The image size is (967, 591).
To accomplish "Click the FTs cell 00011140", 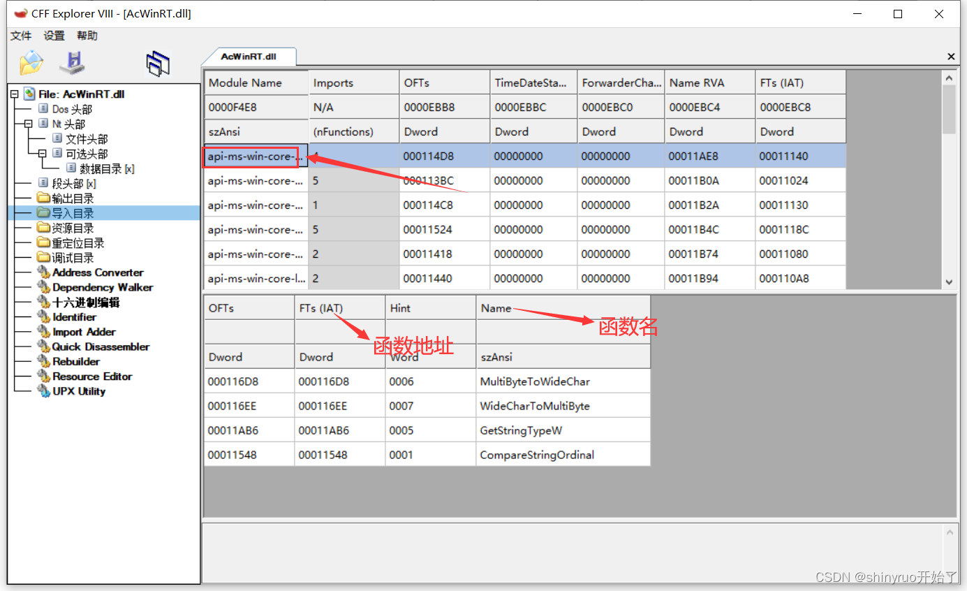I will [801, 156].
